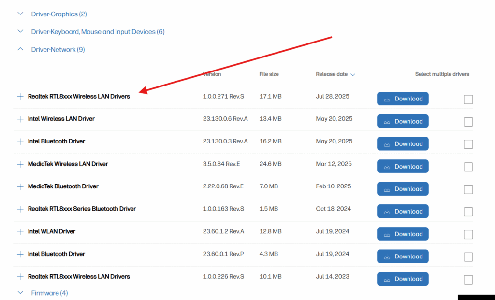Click plus icon beside Intel Wireless LAN Driver

(20, 119)
